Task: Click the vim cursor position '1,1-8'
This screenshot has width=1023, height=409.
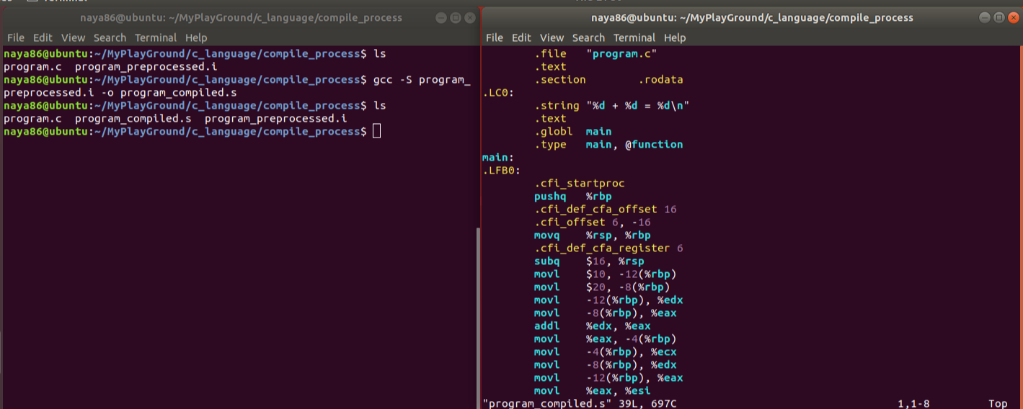Action: (913, 403)
